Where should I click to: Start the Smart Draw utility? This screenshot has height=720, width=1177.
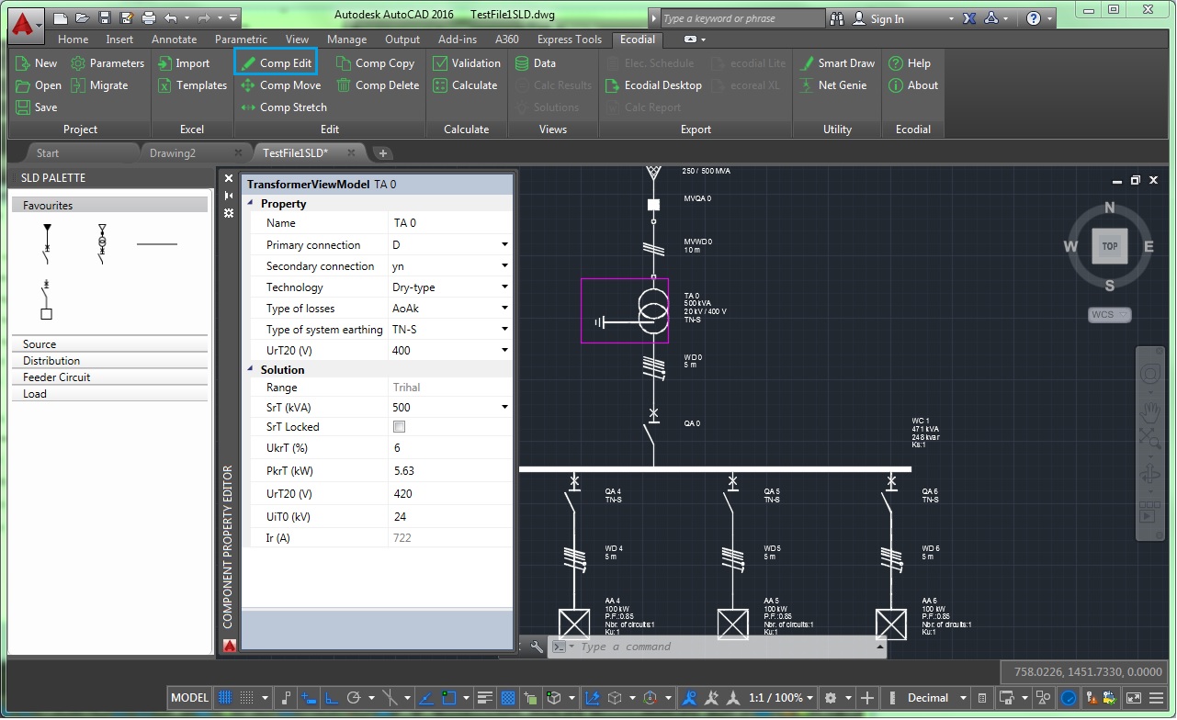[836, 63]
